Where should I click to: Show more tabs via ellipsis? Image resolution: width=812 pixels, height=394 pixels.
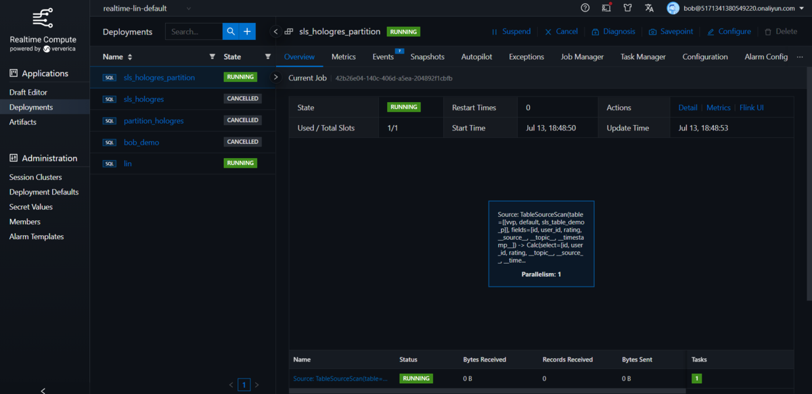click(800, 57)
